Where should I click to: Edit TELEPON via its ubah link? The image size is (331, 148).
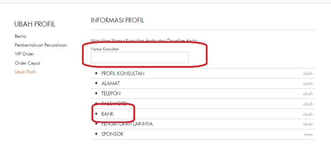pos(308,94)
